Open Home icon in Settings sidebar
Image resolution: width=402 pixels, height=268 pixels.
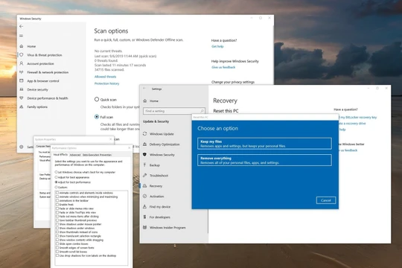click(145, 100)
